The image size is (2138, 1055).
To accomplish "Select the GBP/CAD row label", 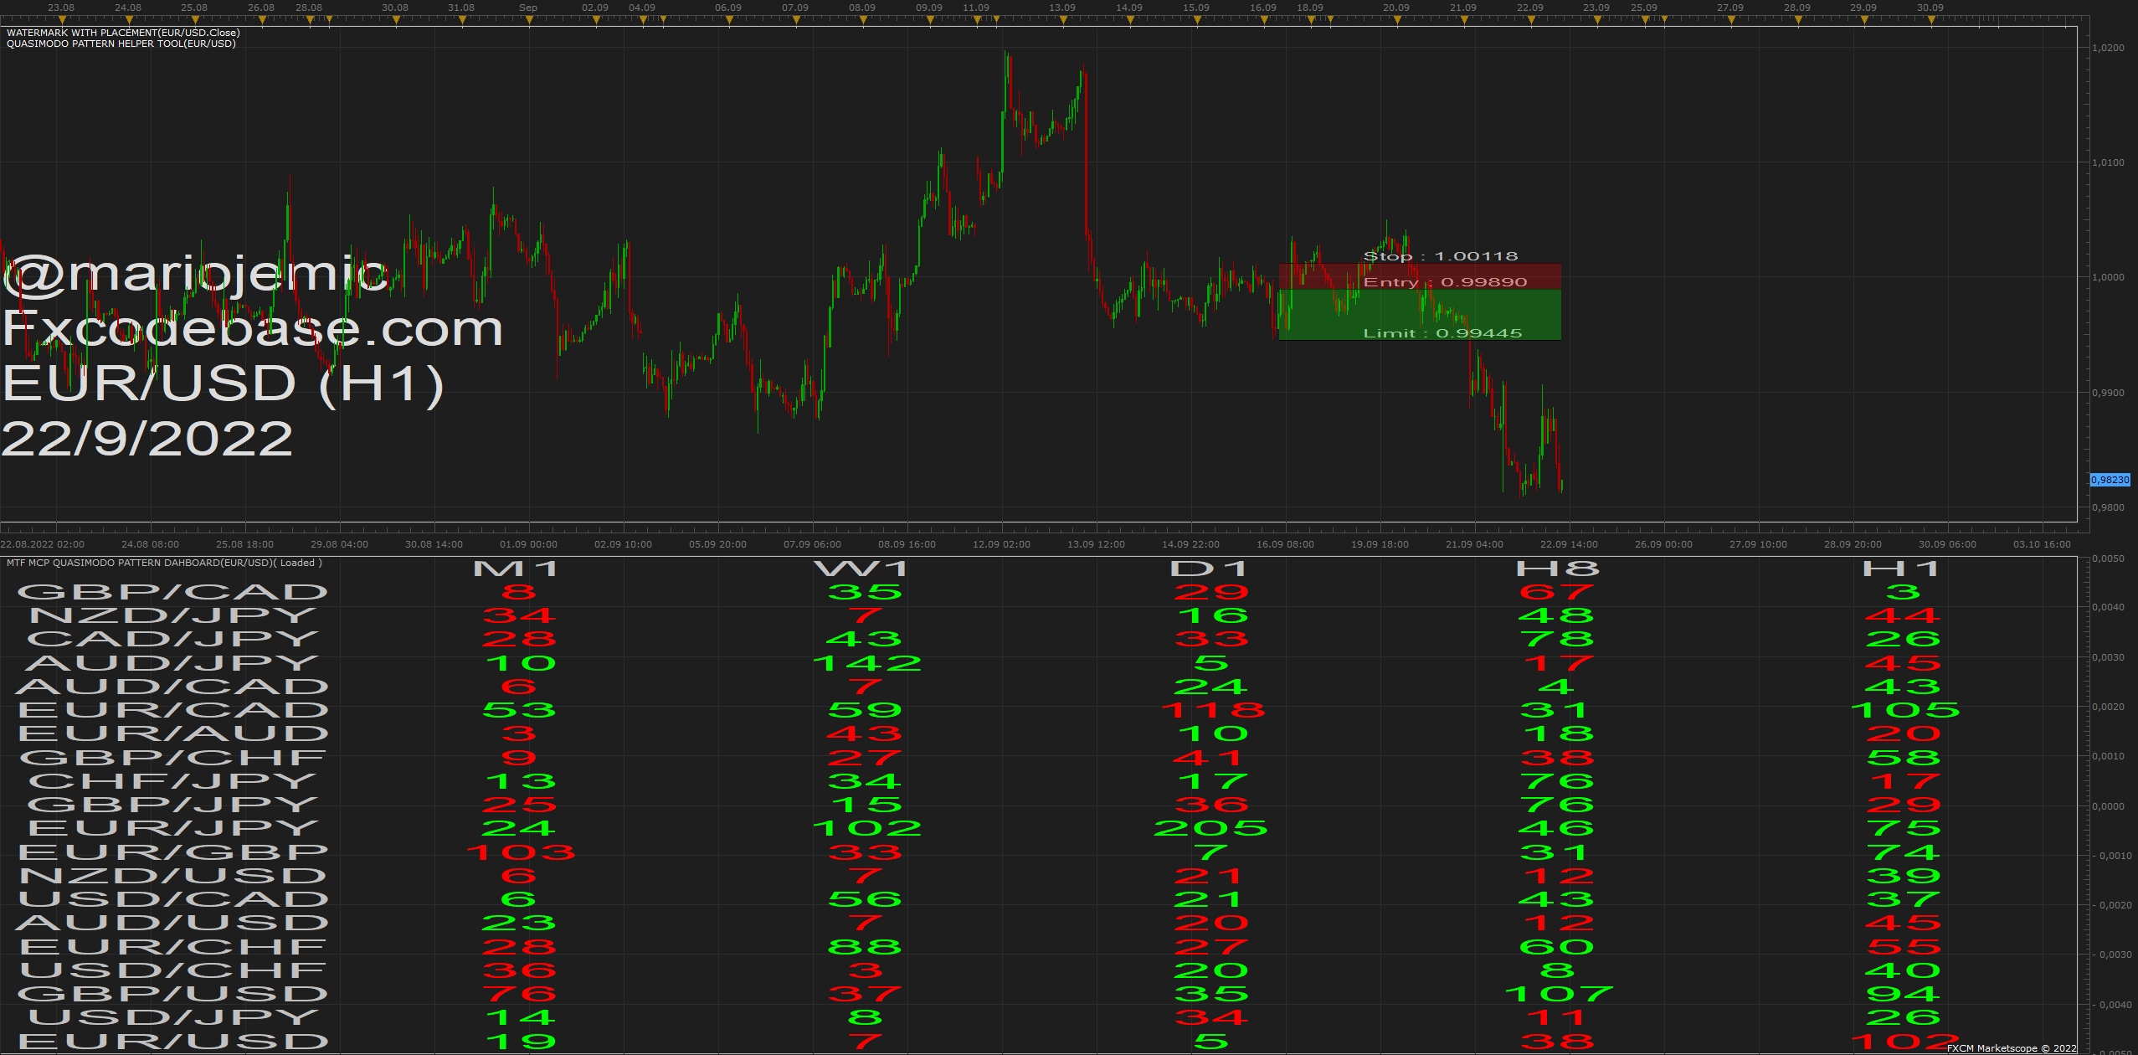I will 172,592.
